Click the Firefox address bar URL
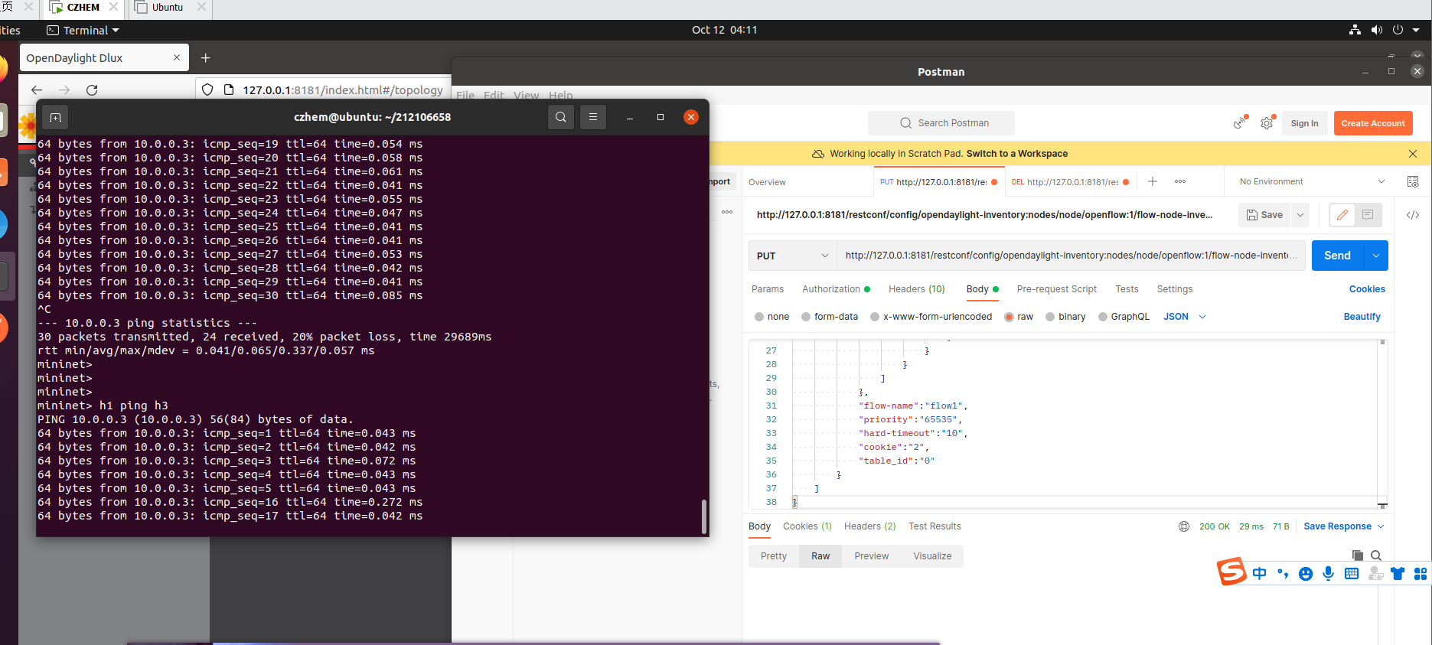Viewport: 1432px width, 645px height. (x=343, y=90)
